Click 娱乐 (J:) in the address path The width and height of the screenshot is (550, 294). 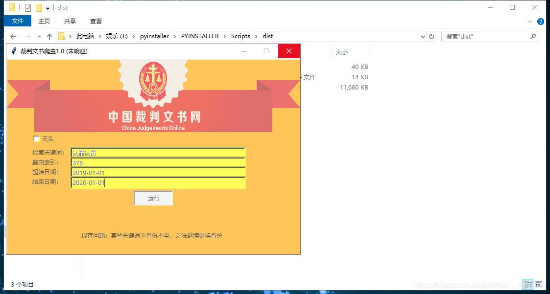click(117, 36)
